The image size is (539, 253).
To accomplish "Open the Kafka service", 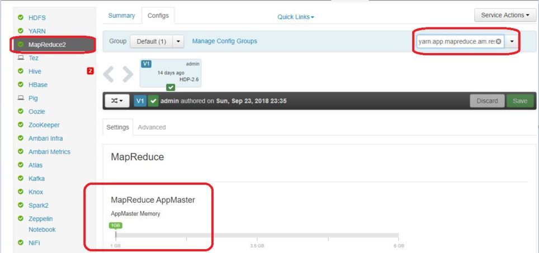I will (36, 179).
